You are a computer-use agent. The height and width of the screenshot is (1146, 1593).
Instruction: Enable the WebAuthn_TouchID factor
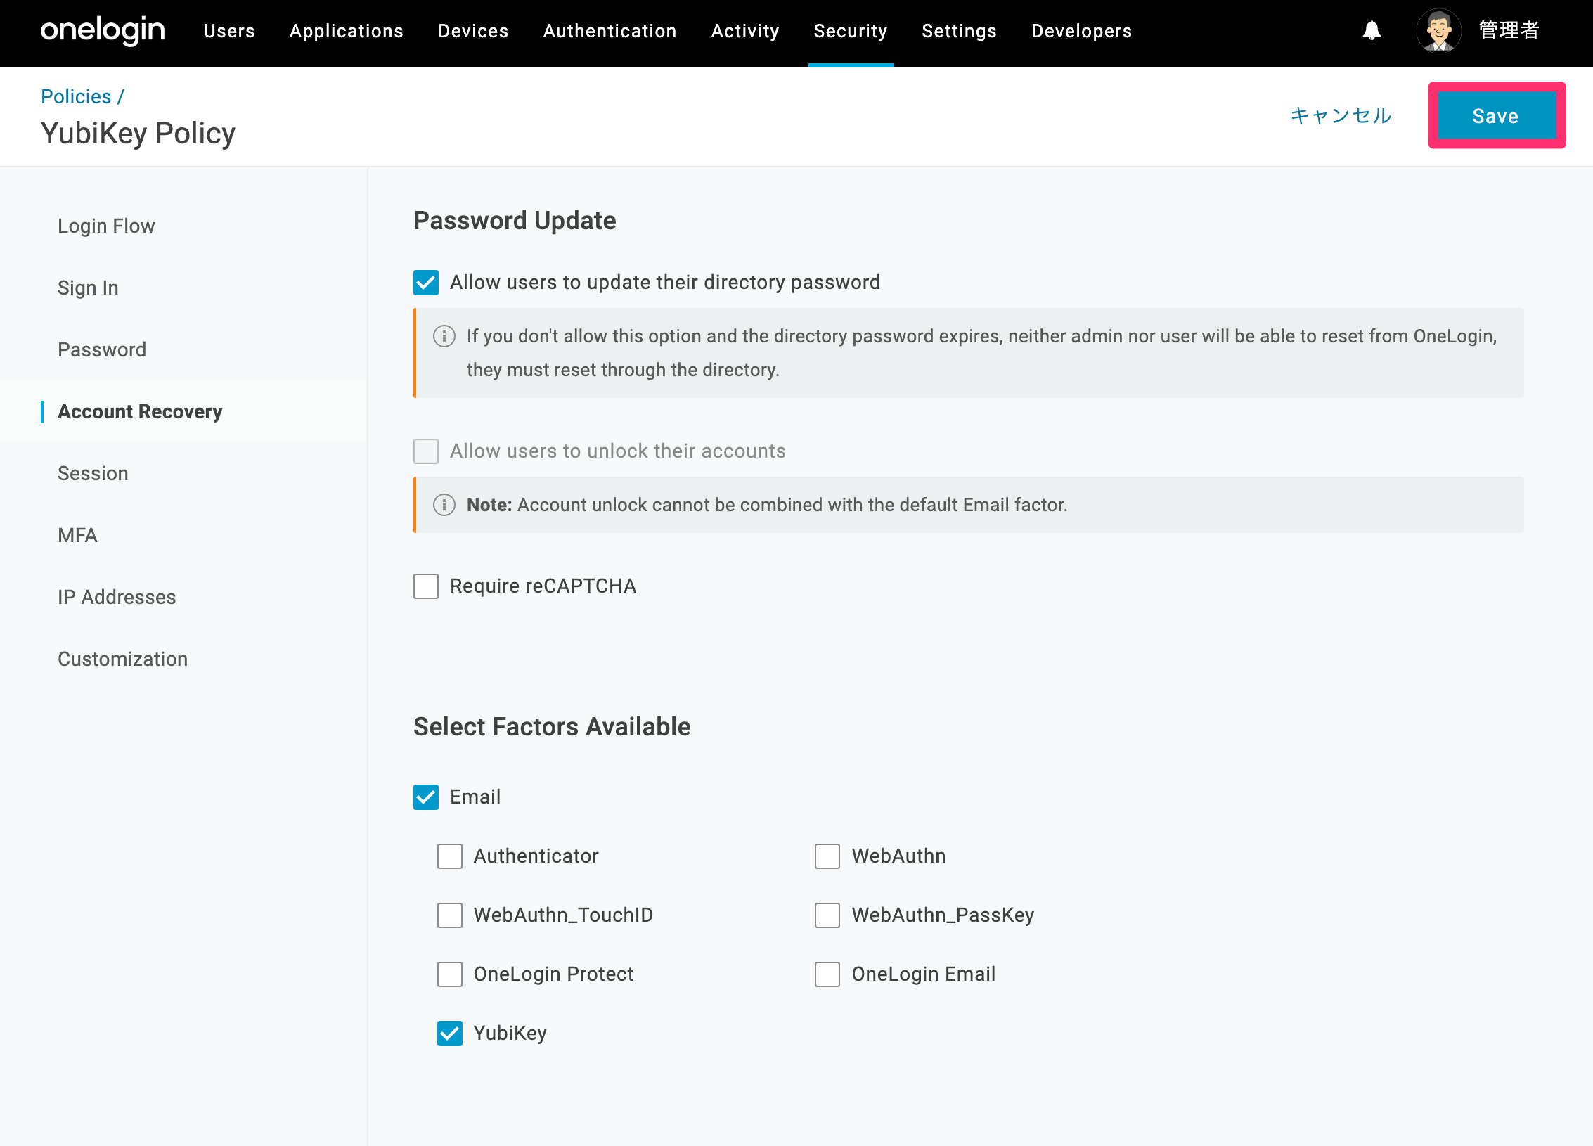coord(450,915)
